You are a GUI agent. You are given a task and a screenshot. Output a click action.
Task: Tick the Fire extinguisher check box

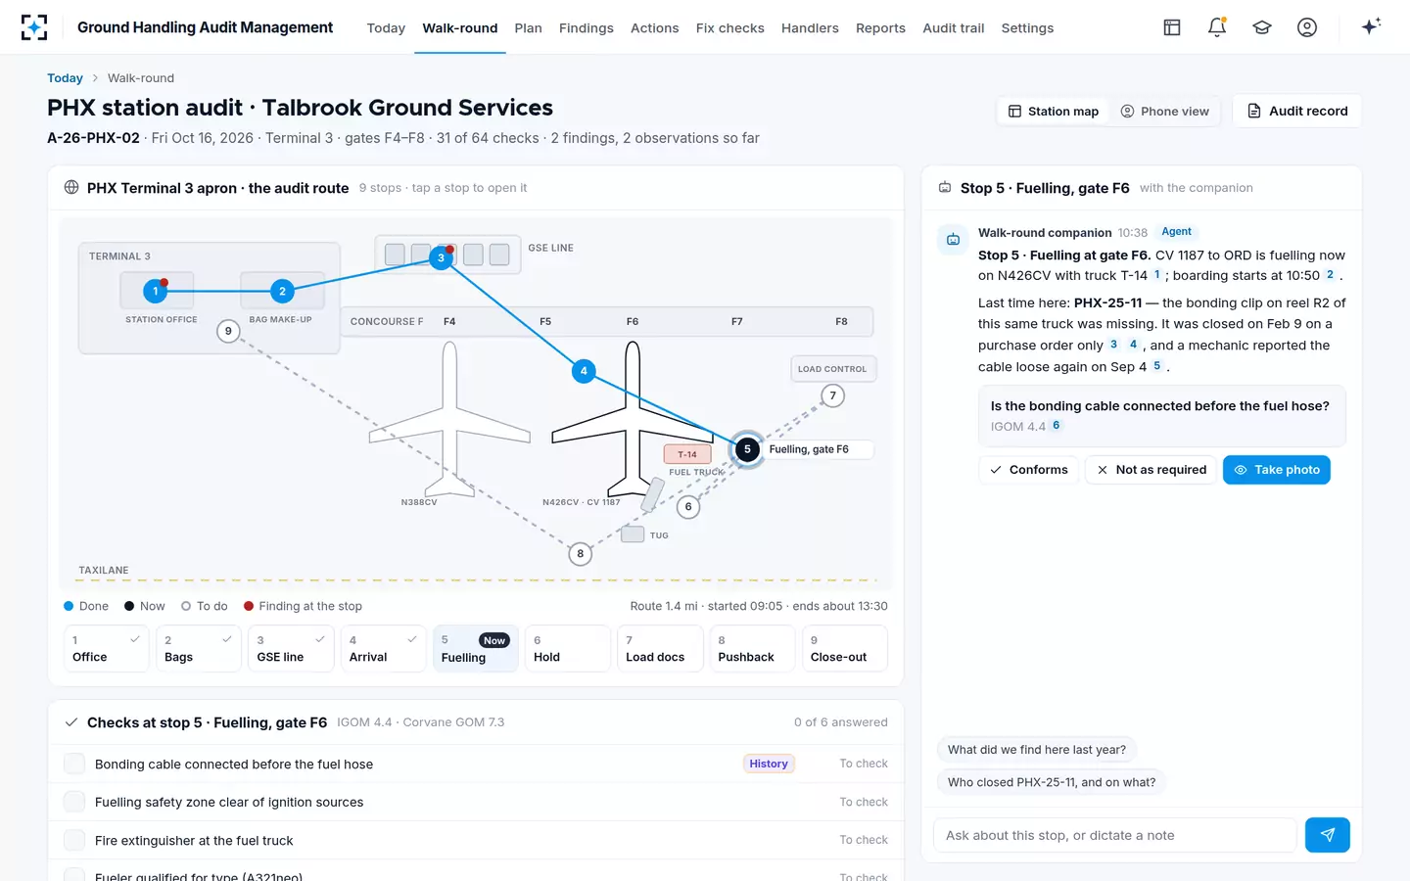pyautogui.click(x=73, y=840)
